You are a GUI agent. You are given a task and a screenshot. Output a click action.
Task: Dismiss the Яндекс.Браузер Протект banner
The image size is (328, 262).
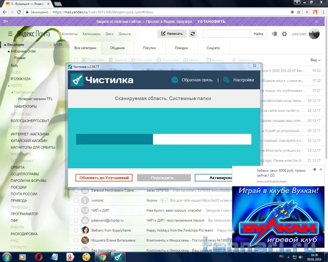click(x=316, y=21)
